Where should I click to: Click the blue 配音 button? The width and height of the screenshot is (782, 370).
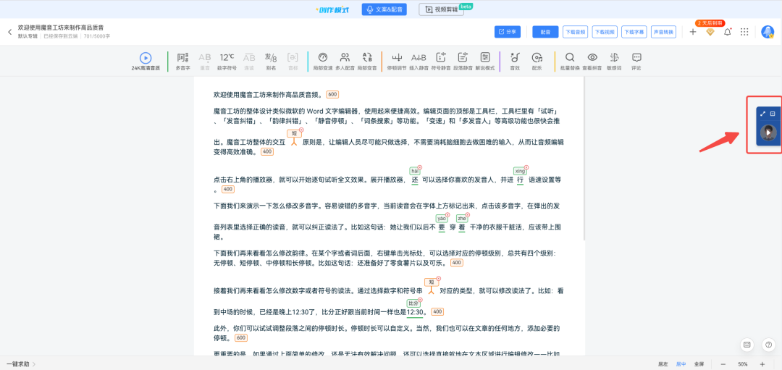pos(546,32)
